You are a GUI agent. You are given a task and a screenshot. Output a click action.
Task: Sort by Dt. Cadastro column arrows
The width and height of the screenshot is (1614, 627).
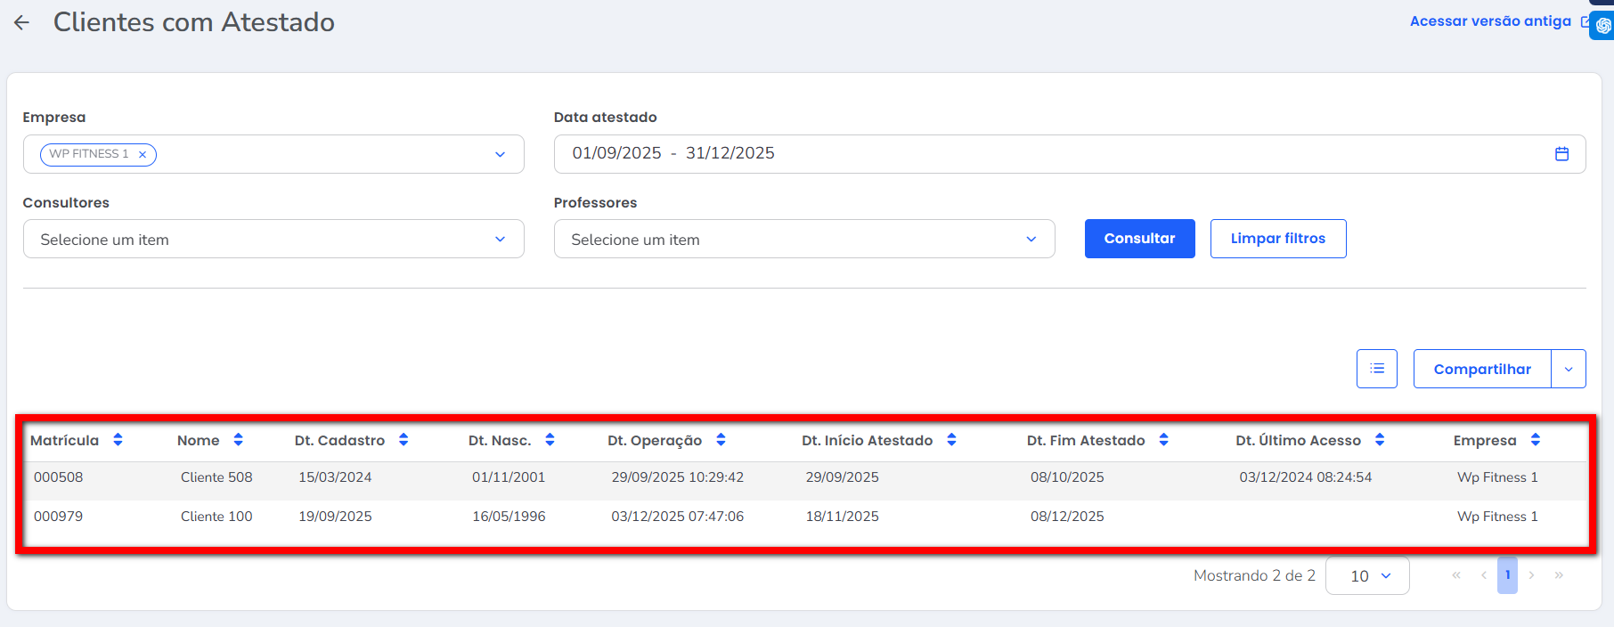[x=403, y=440]
